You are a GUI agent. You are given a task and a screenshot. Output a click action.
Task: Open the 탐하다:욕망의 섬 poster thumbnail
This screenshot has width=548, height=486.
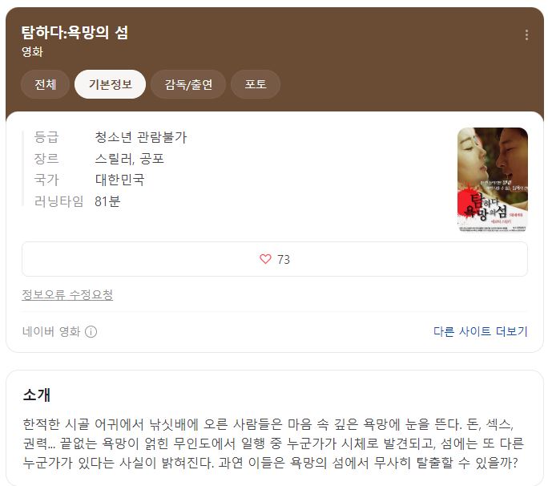pyautogui.click(x=493, y=180)
